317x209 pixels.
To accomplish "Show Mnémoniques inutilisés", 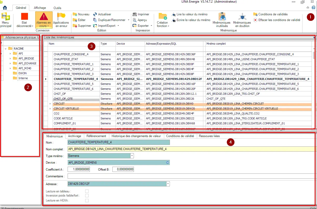I will point(222,20).
